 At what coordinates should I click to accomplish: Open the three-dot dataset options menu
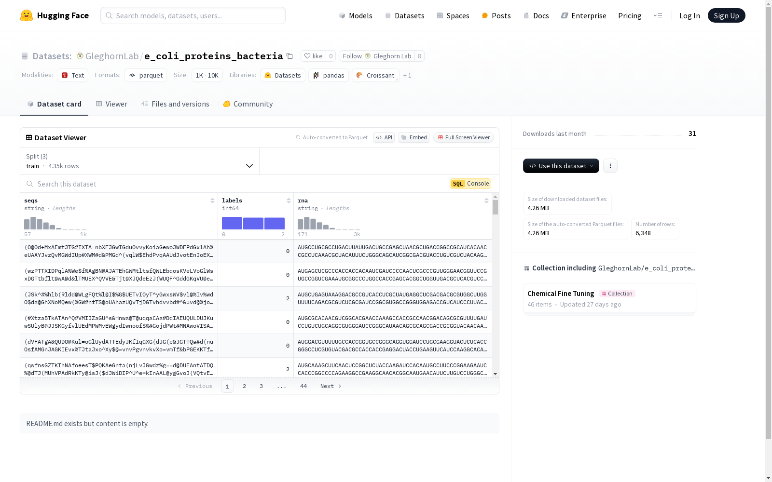[610, 166]
